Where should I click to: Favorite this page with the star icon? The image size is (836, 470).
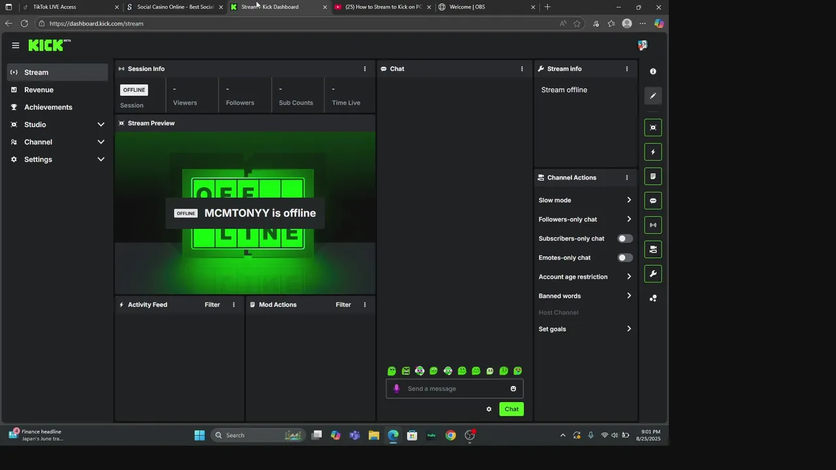tap(577, 23)
